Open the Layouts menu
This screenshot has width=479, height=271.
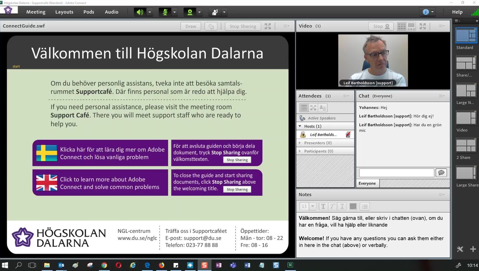64,12
